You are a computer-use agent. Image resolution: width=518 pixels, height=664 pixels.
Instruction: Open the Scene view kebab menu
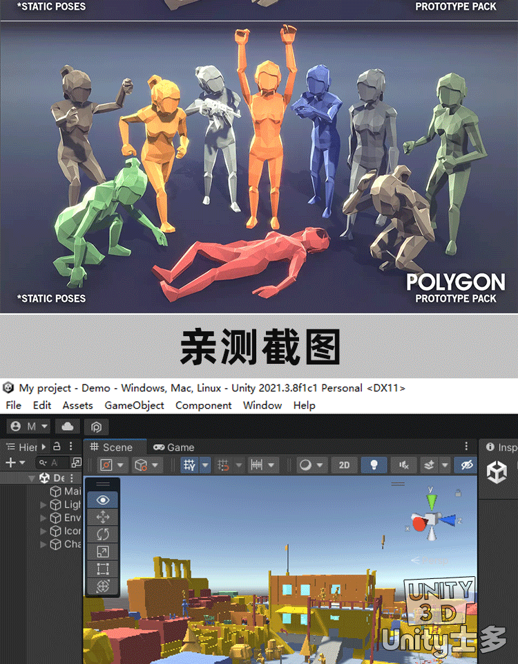pyautogui.click(x=466, y=446)
